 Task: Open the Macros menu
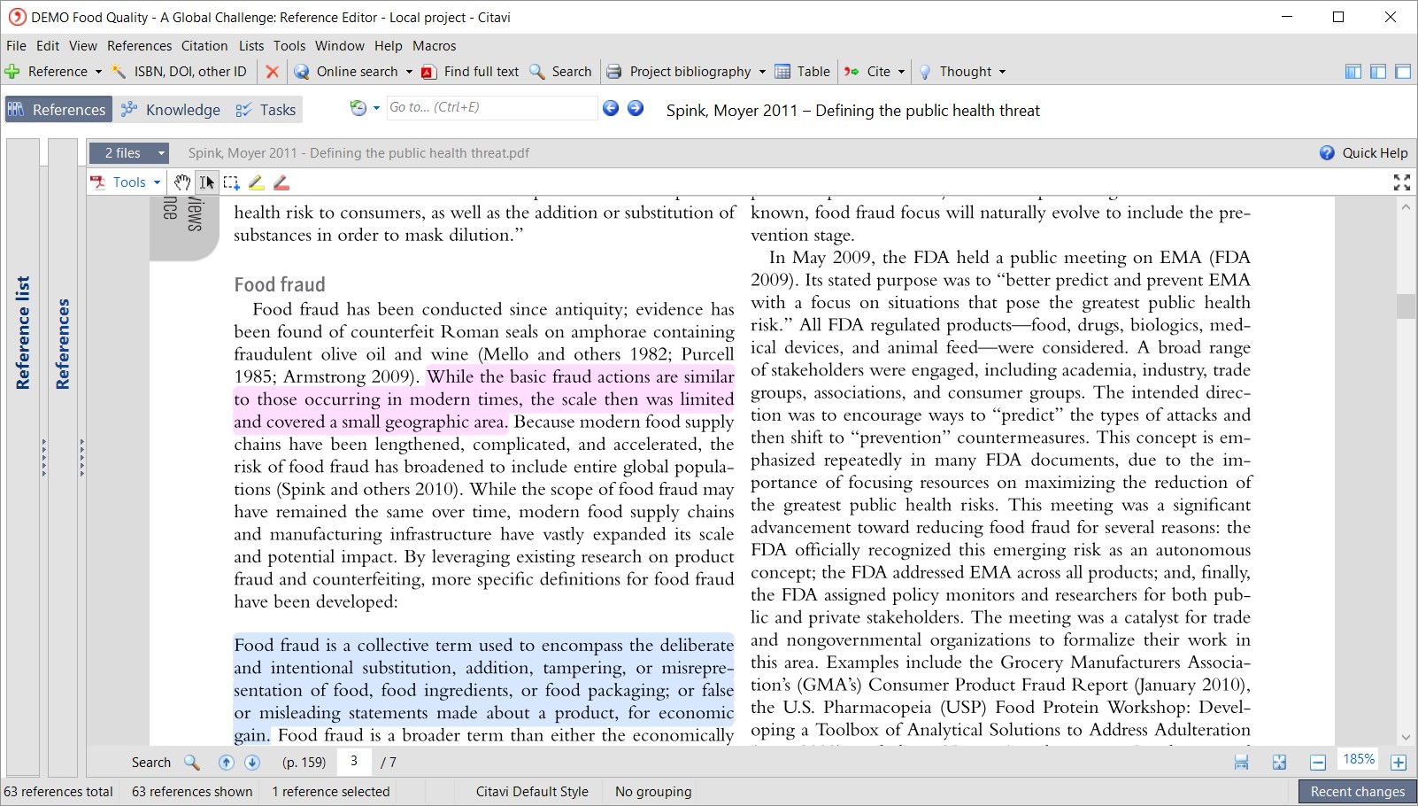click(435, 46)
